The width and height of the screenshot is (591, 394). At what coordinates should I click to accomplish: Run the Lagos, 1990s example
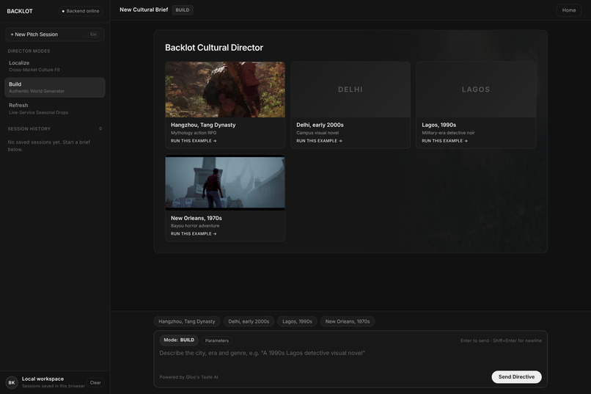(x=445, y=141)
